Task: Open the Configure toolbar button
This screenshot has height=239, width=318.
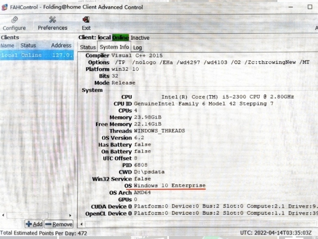Action: [x=14, y=24]
